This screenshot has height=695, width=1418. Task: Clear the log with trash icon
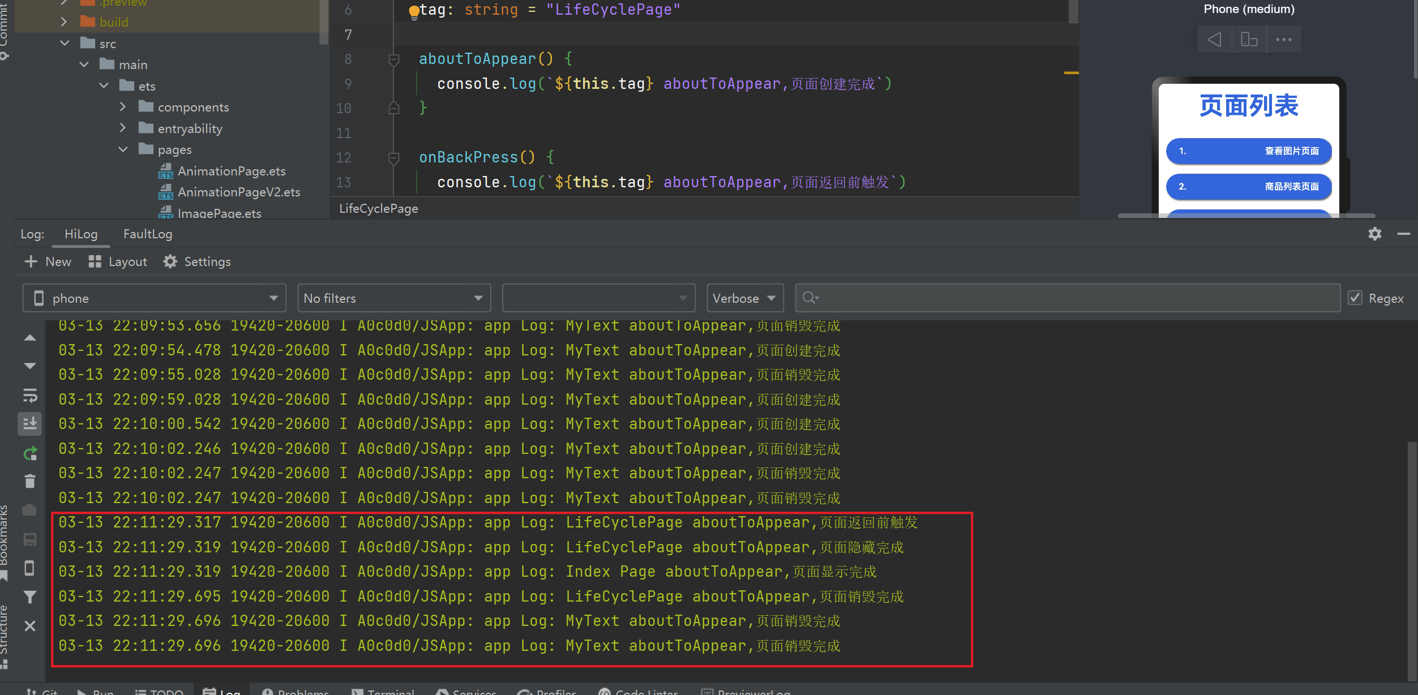[x=30, y=481]
